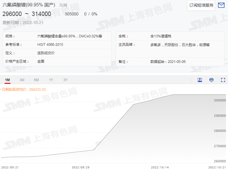The width and height of the screenshot is (228, 171).
Task: Print the price chart
Action: point(211,80)
